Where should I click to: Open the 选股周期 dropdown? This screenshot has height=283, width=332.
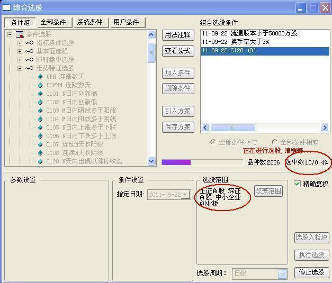coord(282,273)
